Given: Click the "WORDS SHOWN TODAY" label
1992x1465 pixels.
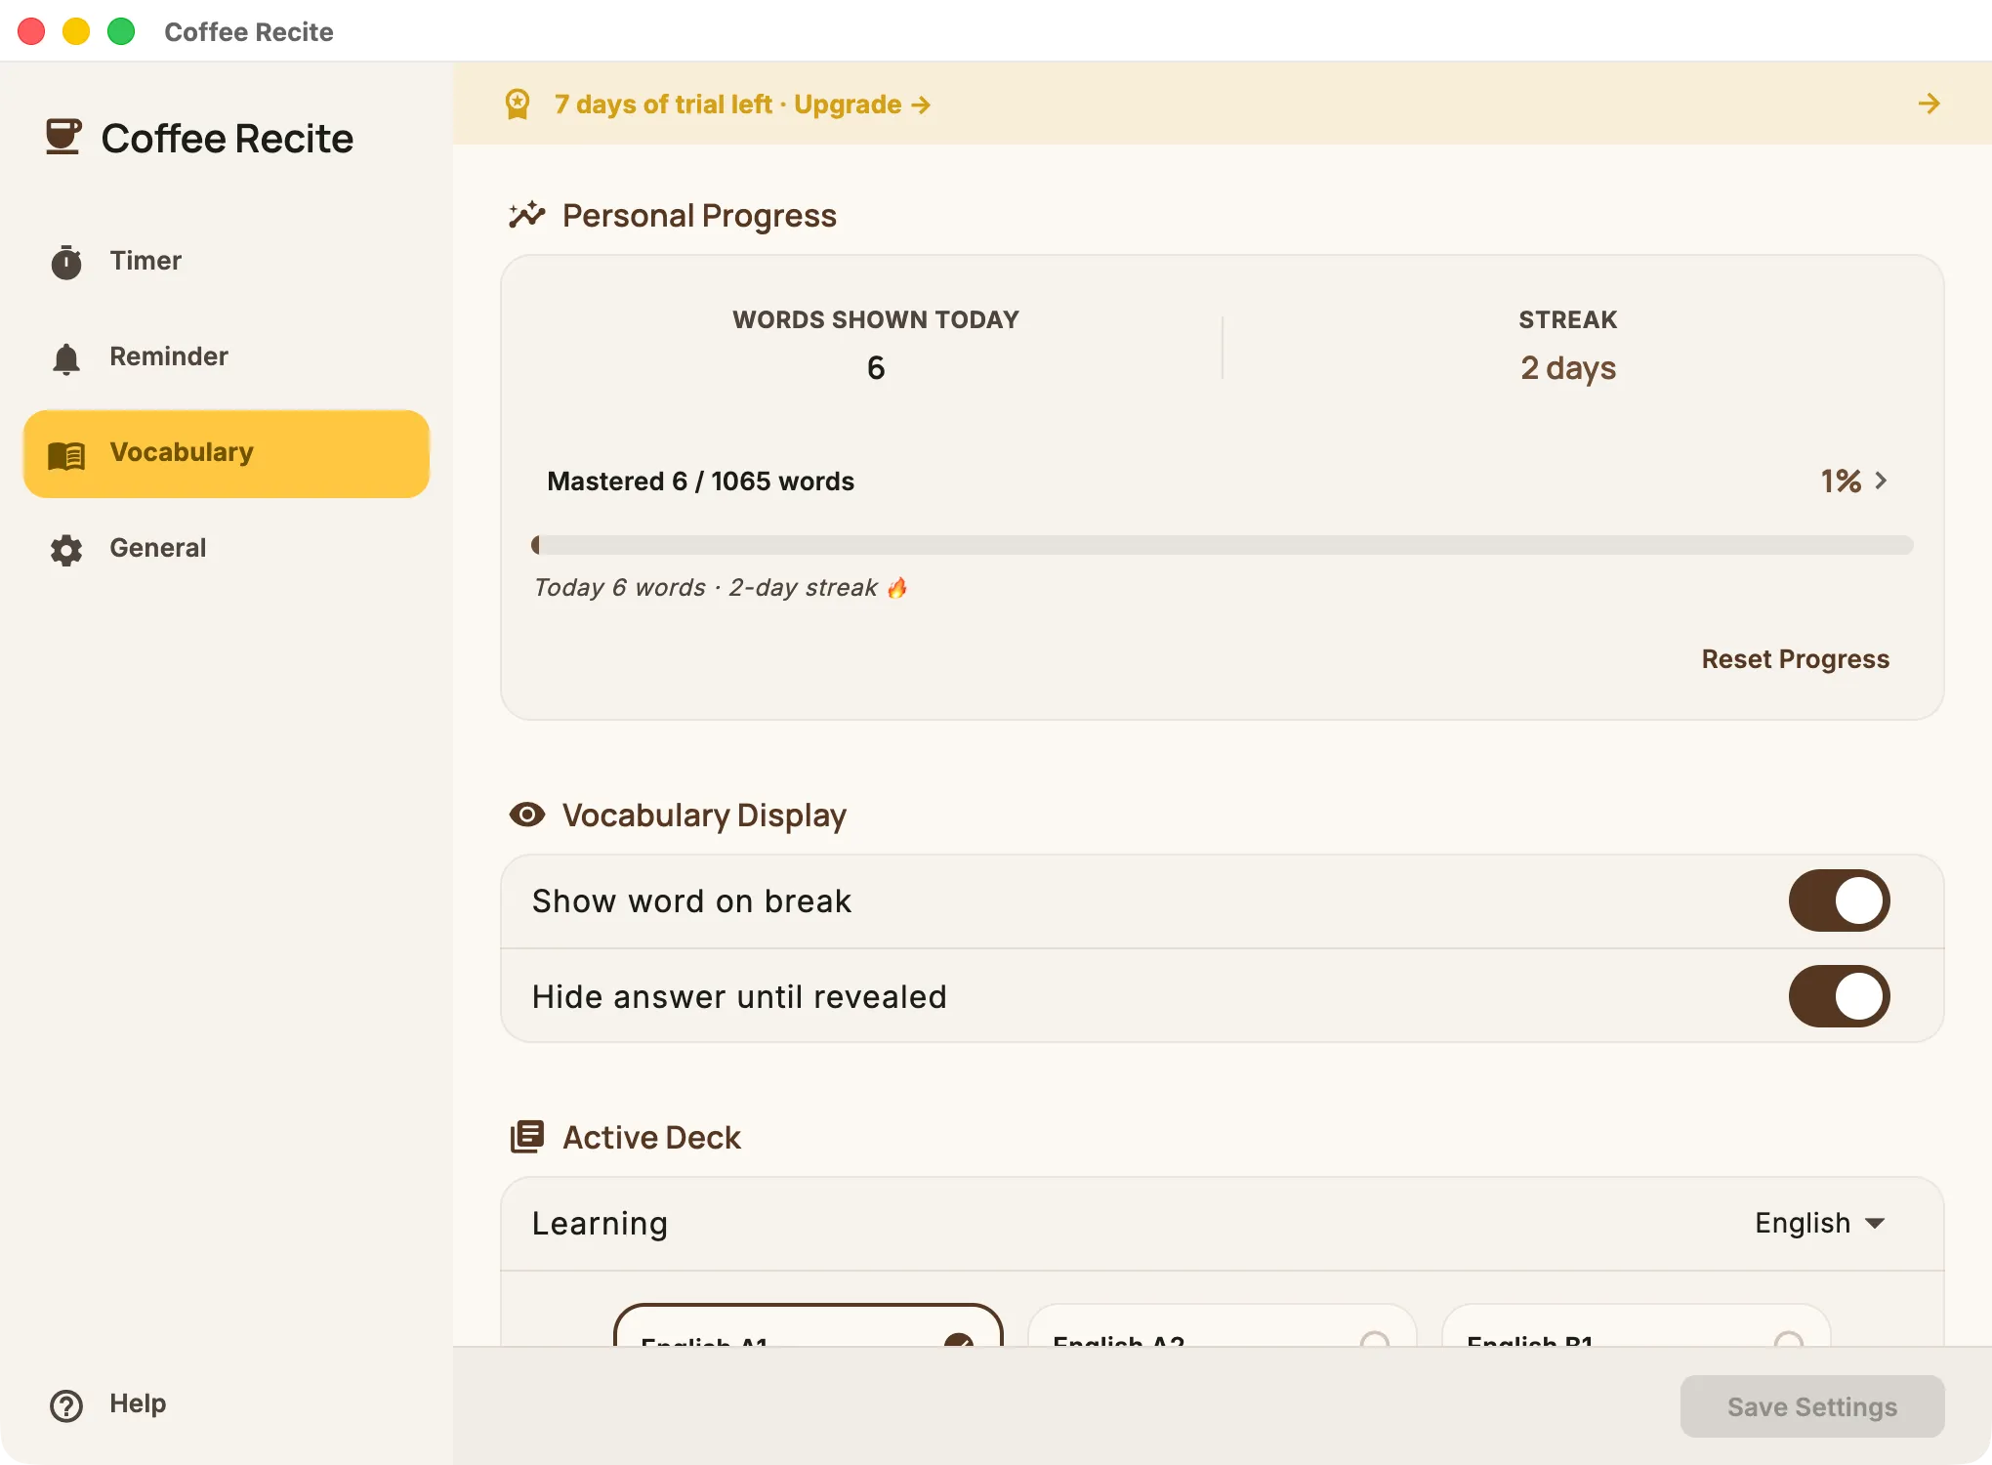Looking at the screenshot, I should tap(876, 319).
